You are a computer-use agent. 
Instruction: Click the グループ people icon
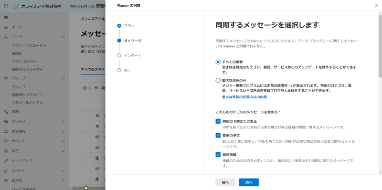pos(6,78)
